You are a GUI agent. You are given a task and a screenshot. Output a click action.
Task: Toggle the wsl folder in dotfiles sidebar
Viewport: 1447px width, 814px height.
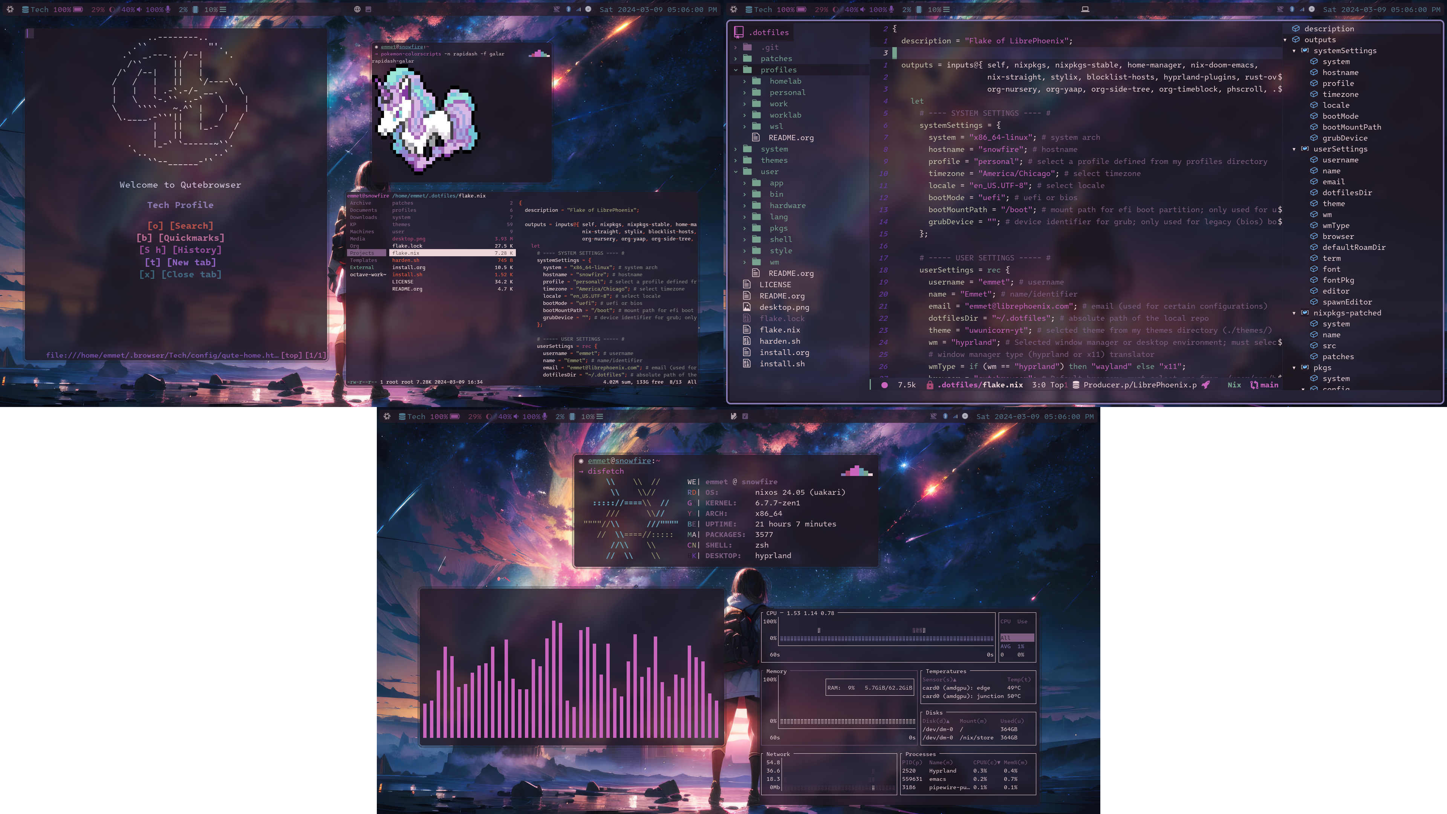click(x=776, y=126)
